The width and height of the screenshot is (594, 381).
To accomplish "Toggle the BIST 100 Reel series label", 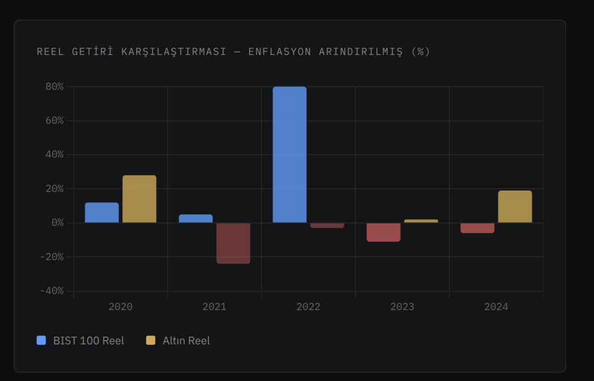I will 89,341.
